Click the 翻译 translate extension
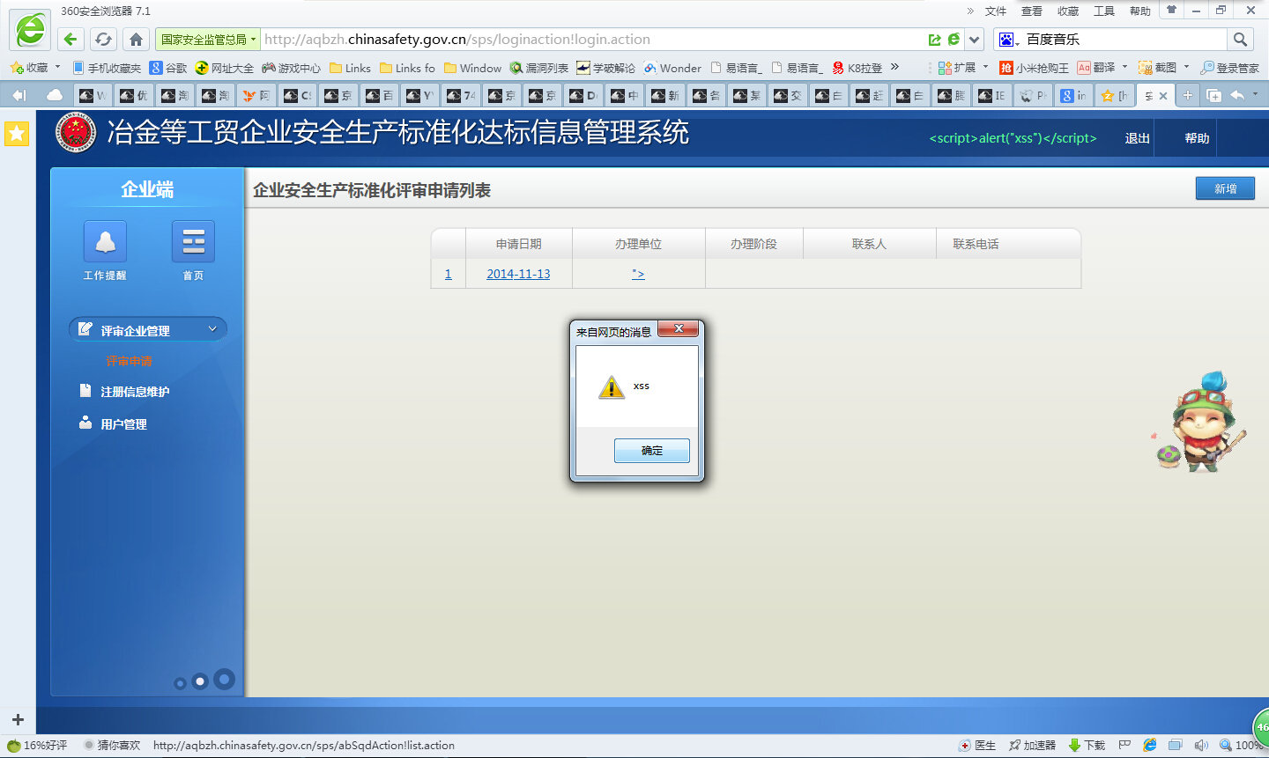 pos(1095,68)
